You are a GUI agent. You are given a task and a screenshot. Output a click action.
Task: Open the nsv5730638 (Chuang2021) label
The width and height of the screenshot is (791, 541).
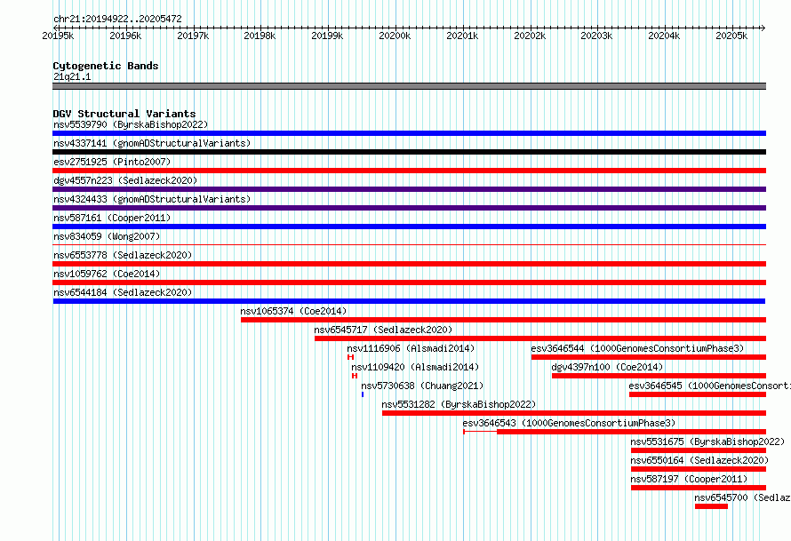(x=422, y=386)
